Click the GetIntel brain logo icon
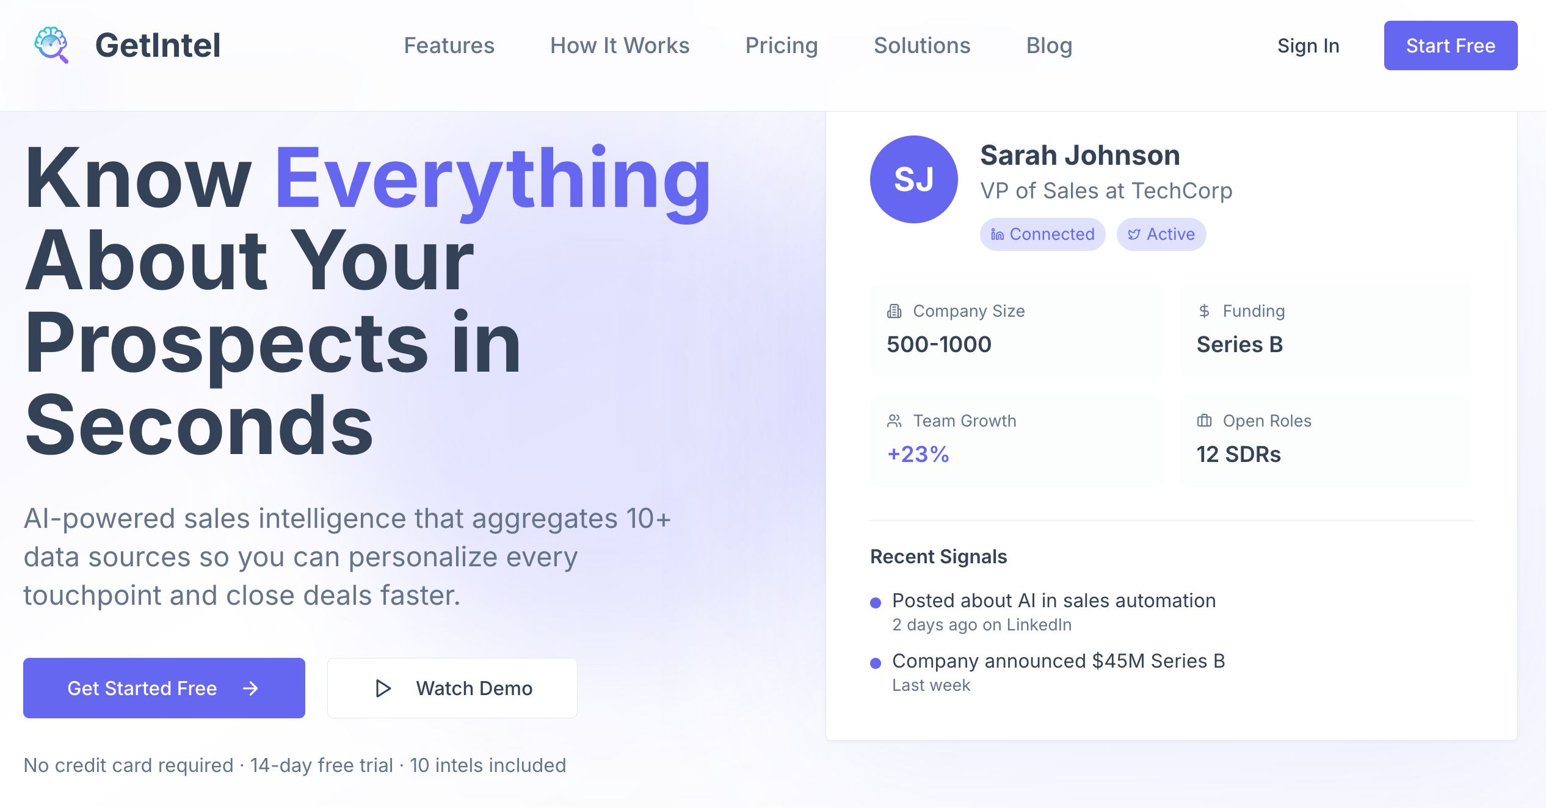Image resolution: width=1546 pixels, height=808 pixels. point(51,45)
